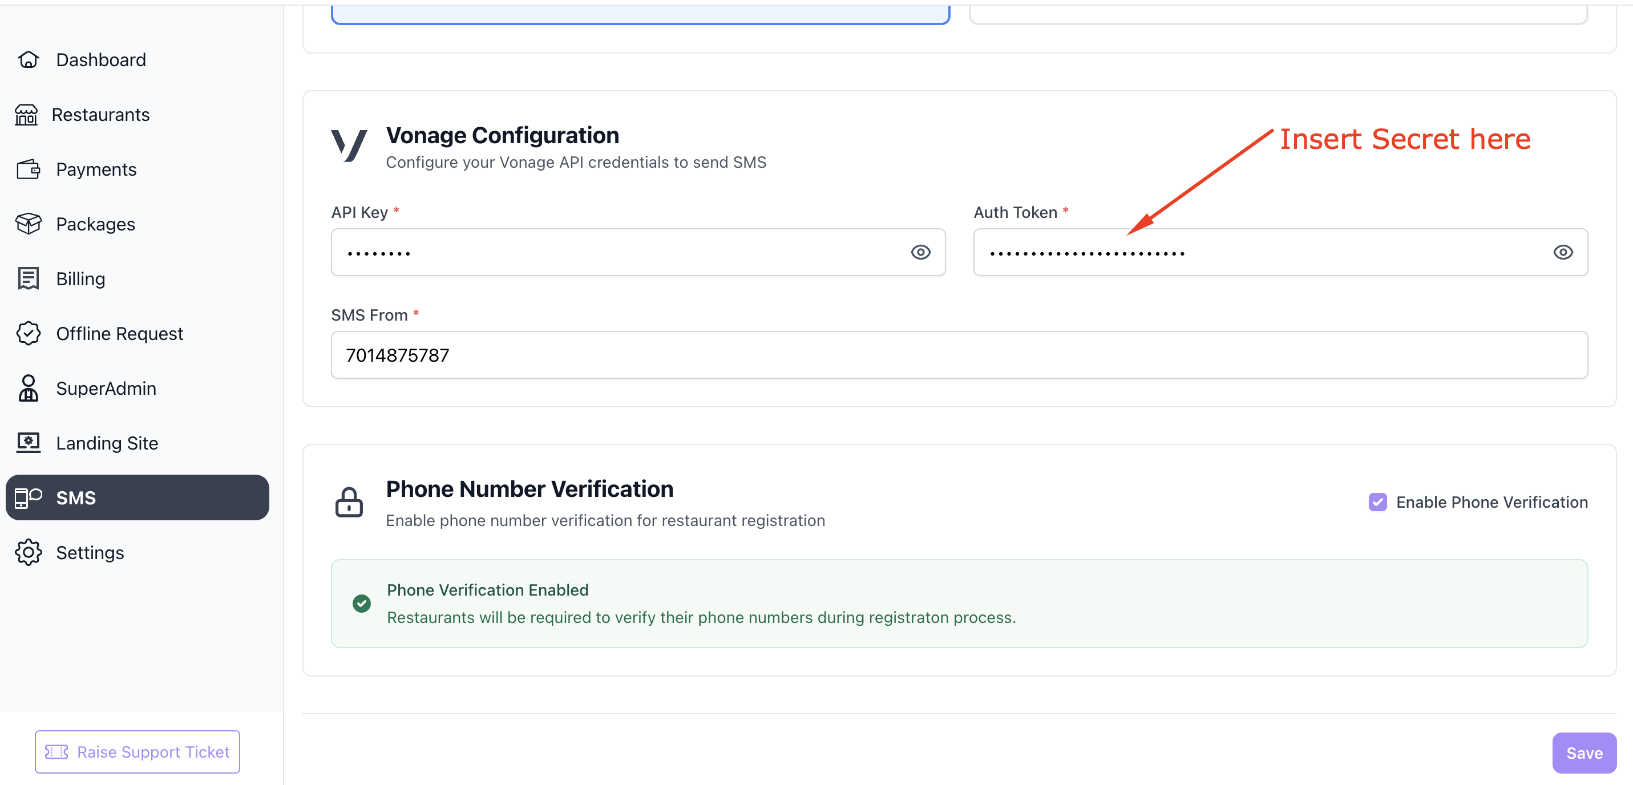Click the Phone Number Verification lock icon
This screenshot has height=785, width=1633.
[x=349, y=502]
